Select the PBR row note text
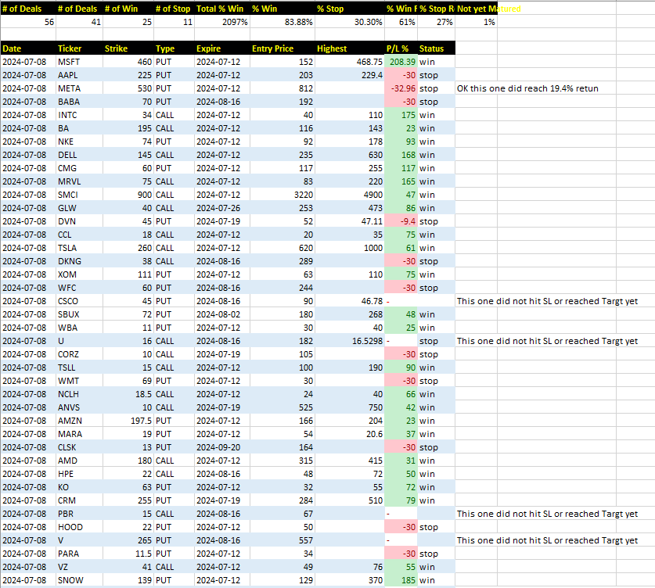The image size is (655, 588). click(x=547, y=514)
